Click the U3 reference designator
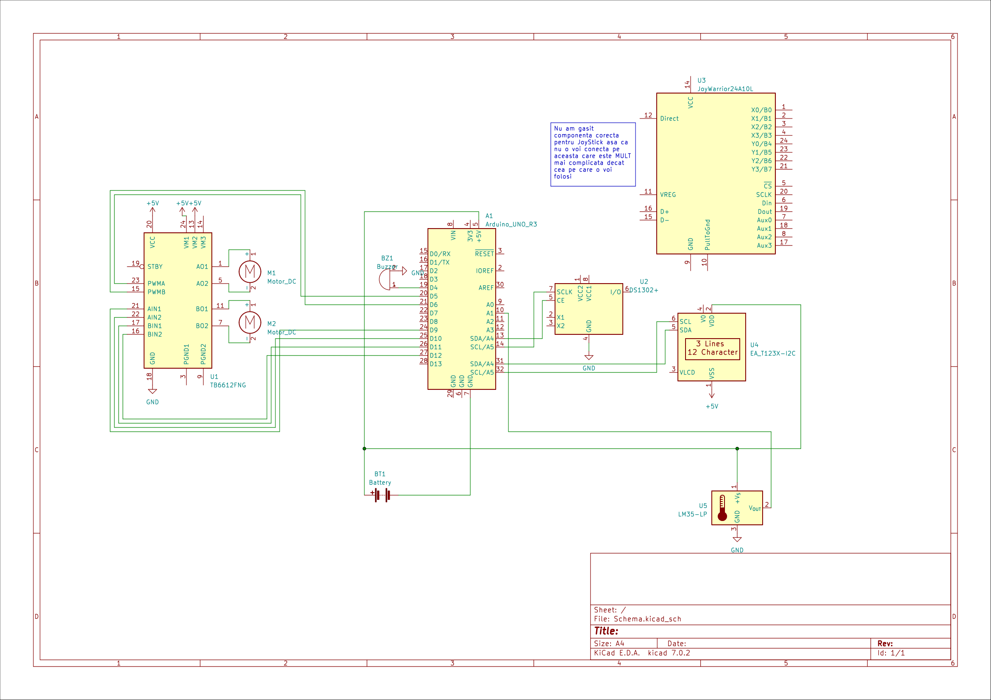 [x=701, y=80]
